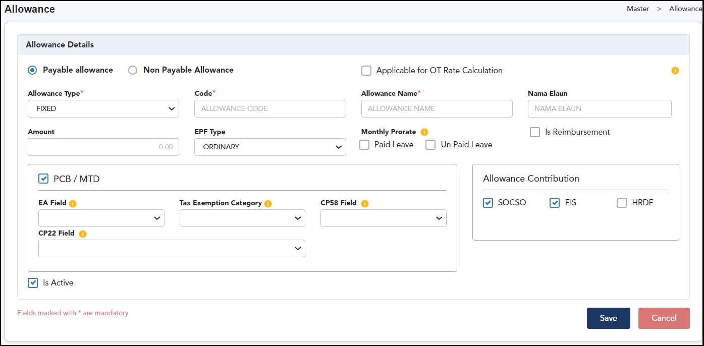Viewport: 704px width, 346px height.
Task: Click the Tax Exemption Category info icon
Action: click(267, 203)
